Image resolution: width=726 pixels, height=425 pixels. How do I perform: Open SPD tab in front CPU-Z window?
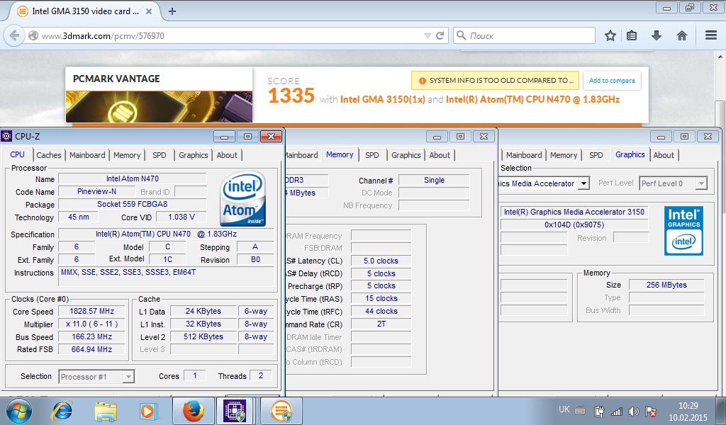[x=160, y=155]
